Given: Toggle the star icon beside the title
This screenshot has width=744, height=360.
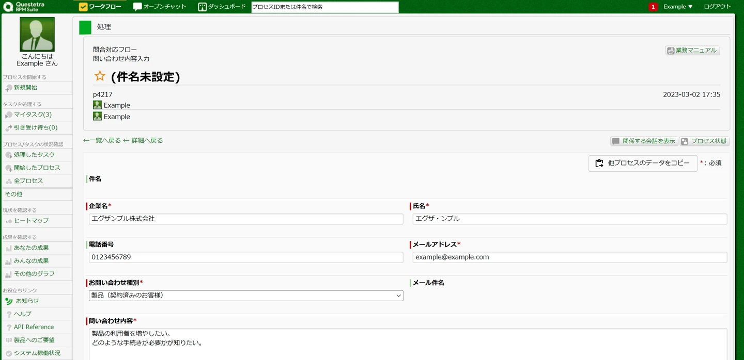Looking at the screenshot, I should pos(100,76).
